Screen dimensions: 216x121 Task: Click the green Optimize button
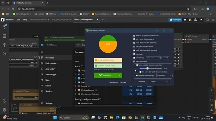(x=105, y=75)
